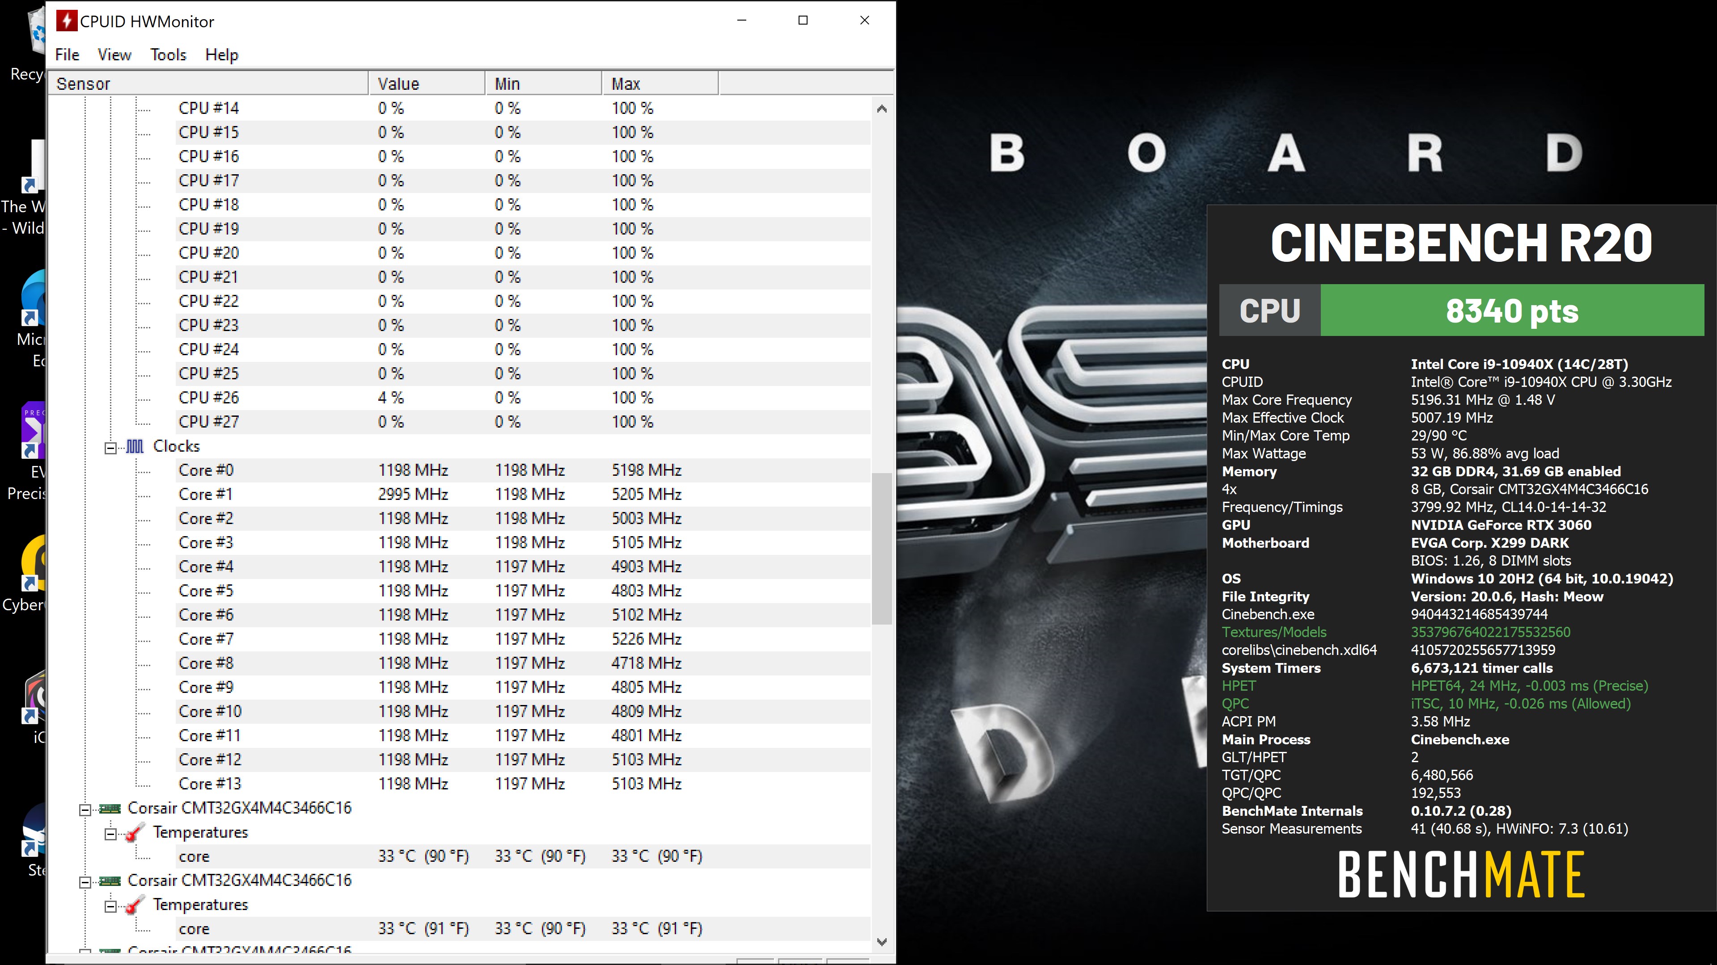
Task: Click EVGA Corp. X299 DARK motherboard text
Action: (1490, 543)
